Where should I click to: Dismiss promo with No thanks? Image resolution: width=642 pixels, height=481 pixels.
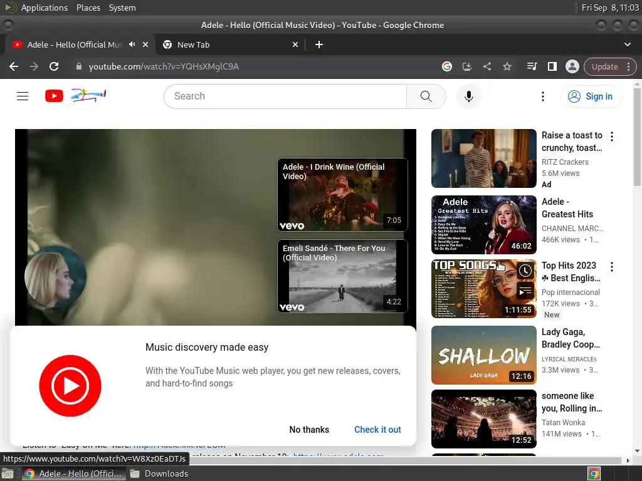click(309, 430)
